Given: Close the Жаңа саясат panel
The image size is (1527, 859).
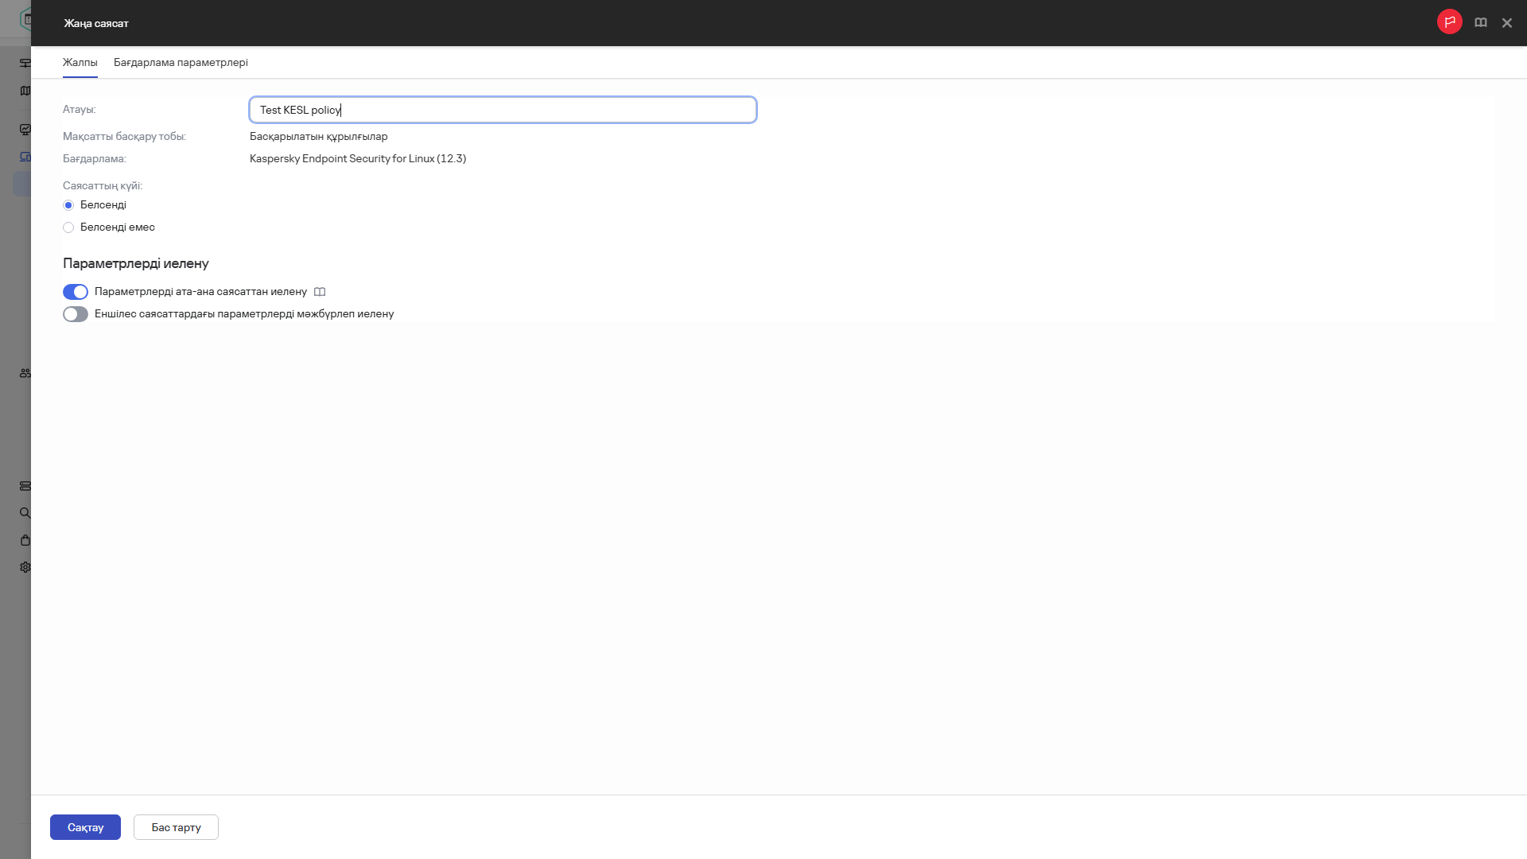Looking at the screenshot, I should (1506, 23).
